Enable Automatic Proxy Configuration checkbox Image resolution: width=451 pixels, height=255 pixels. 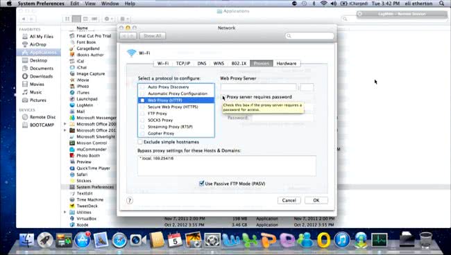click(142, 94)
